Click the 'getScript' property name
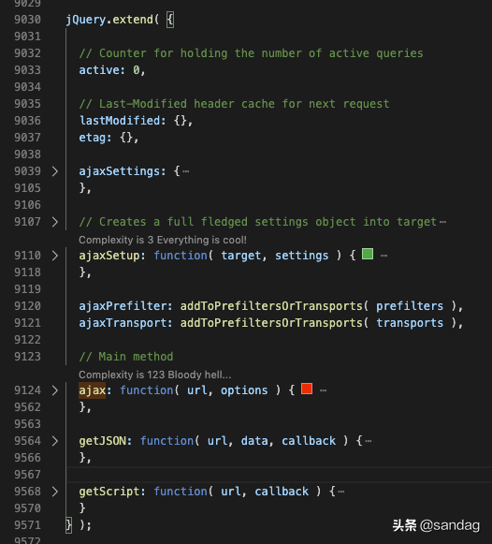This screenshot has width=492, height=544. click(x=109, y=492)
